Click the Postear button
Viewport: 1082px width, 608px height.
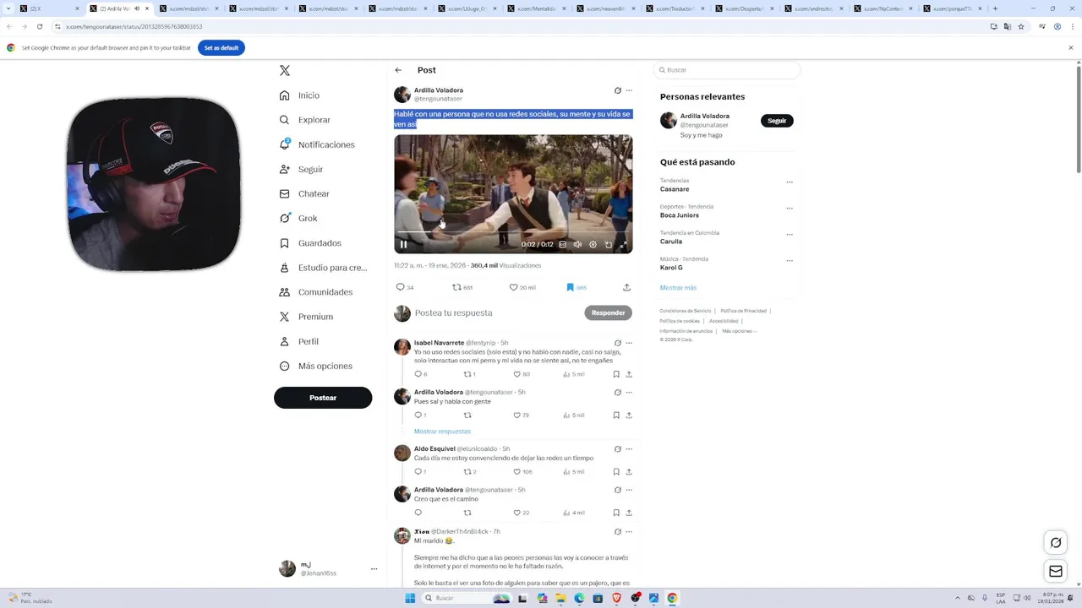click(323, 398)
